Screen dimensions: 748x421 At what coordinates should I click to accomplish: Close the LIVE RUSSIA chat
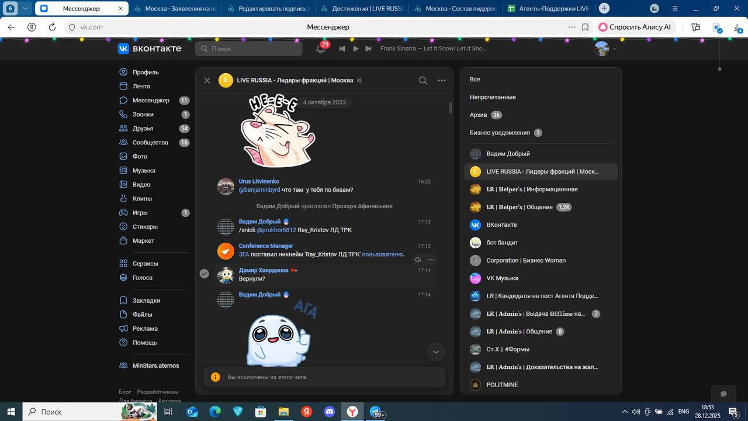207,81
